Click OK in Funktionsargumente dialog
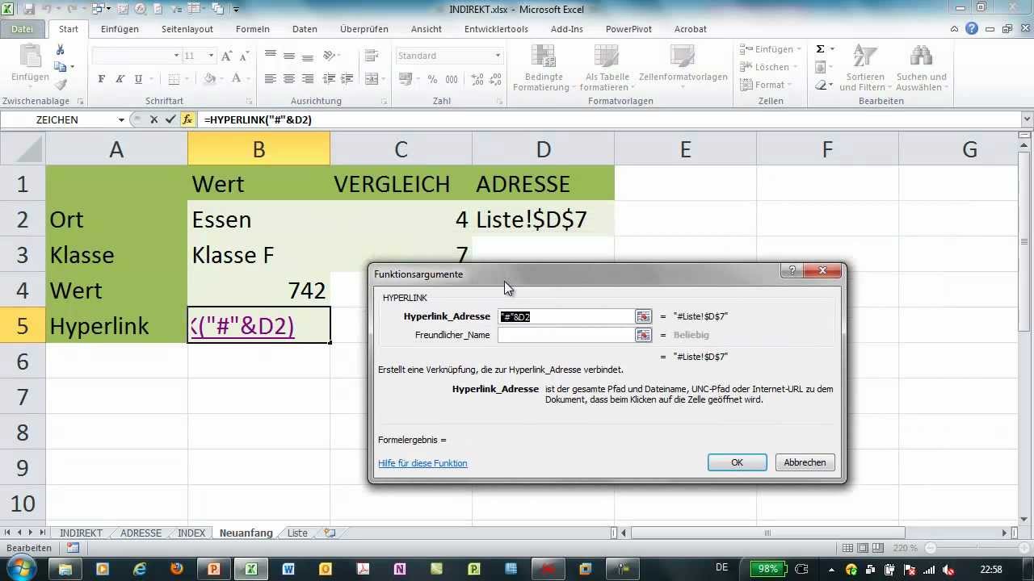The image size is (1034, 581). [737, 462]
